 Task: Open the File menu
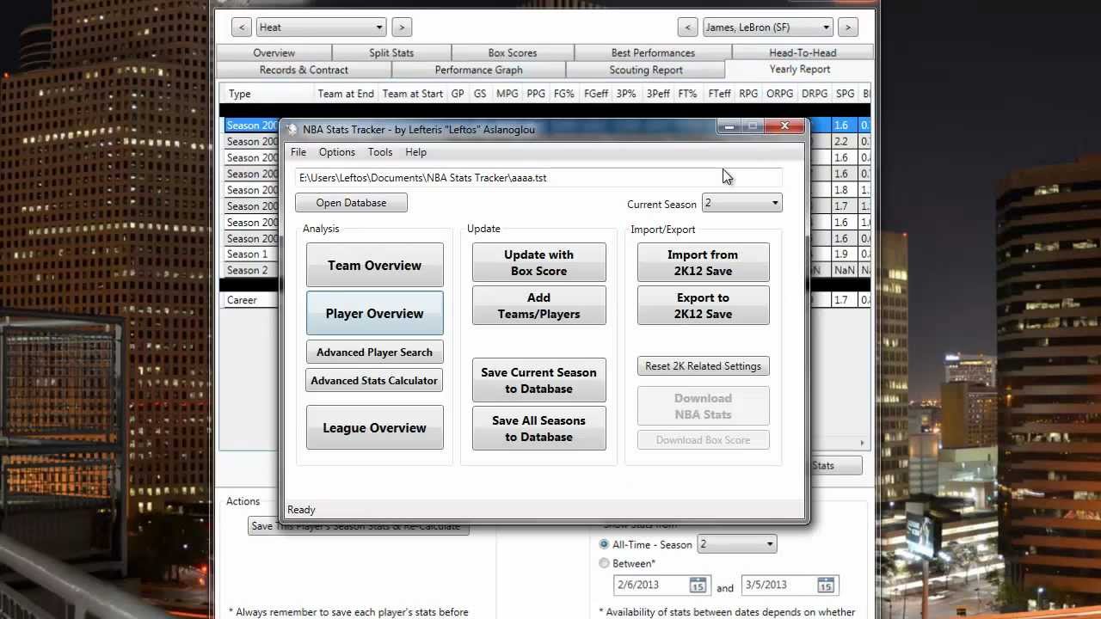[298, 152]
